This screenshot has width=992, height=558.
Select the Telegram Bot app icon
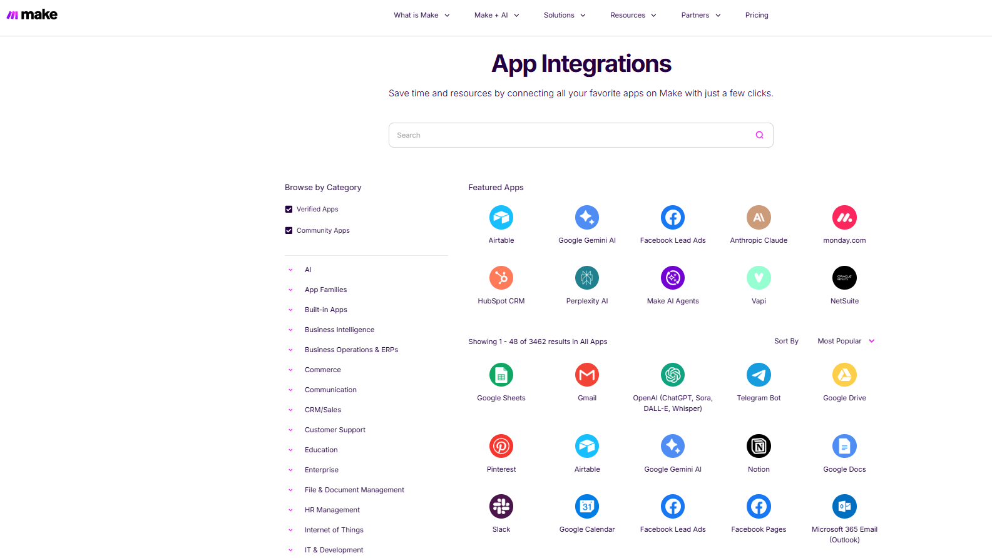(759, 375)
